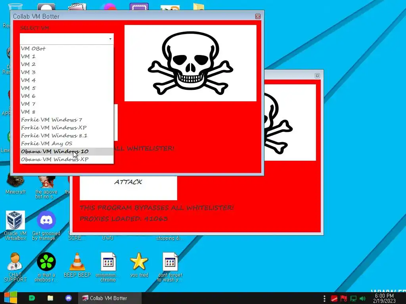Select VM 6 list entry
This screenshot has width=406, height=304.
[67, 96]
